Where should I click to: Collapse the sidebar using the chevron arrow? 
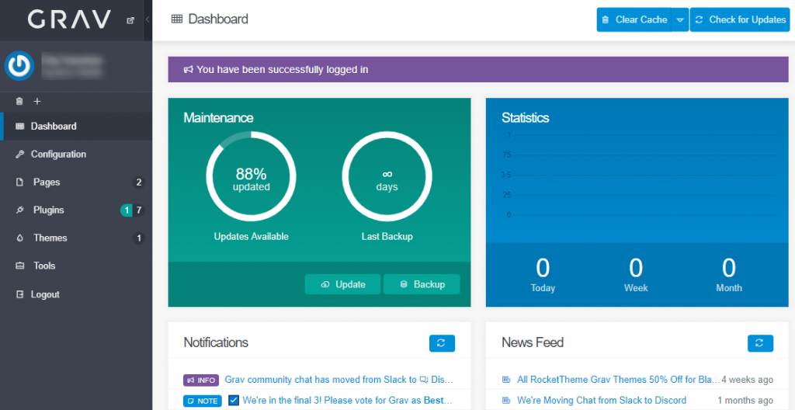pyautogui.click(x=148, y=20)
